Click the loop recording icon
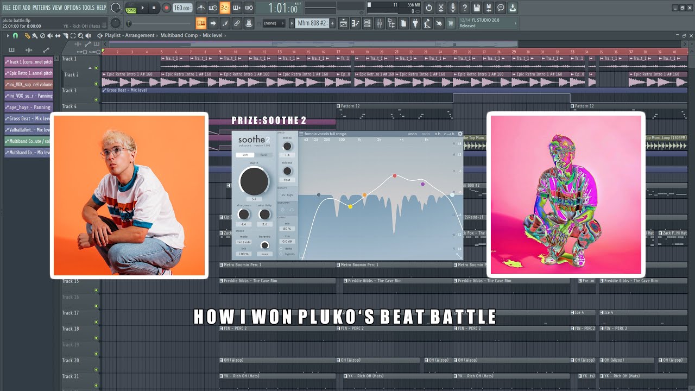 [x=249, y=8]
